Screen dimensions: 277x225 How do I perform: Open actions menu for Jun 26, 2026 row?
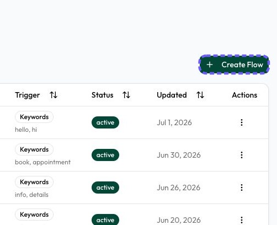242,187
